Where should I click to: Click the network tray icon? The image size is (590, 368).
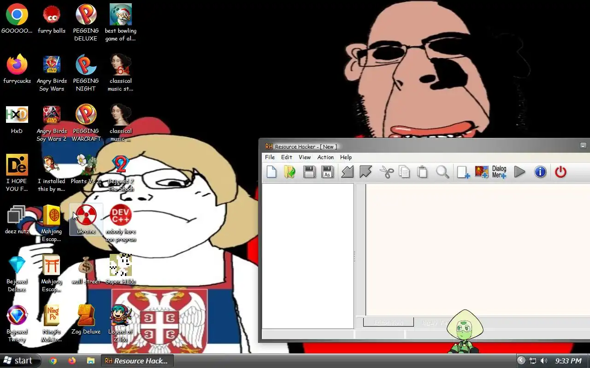[x=533, y=361]
